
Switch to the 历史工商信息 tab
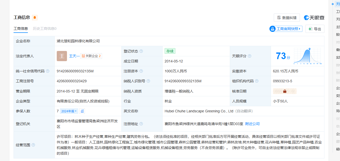45,29
